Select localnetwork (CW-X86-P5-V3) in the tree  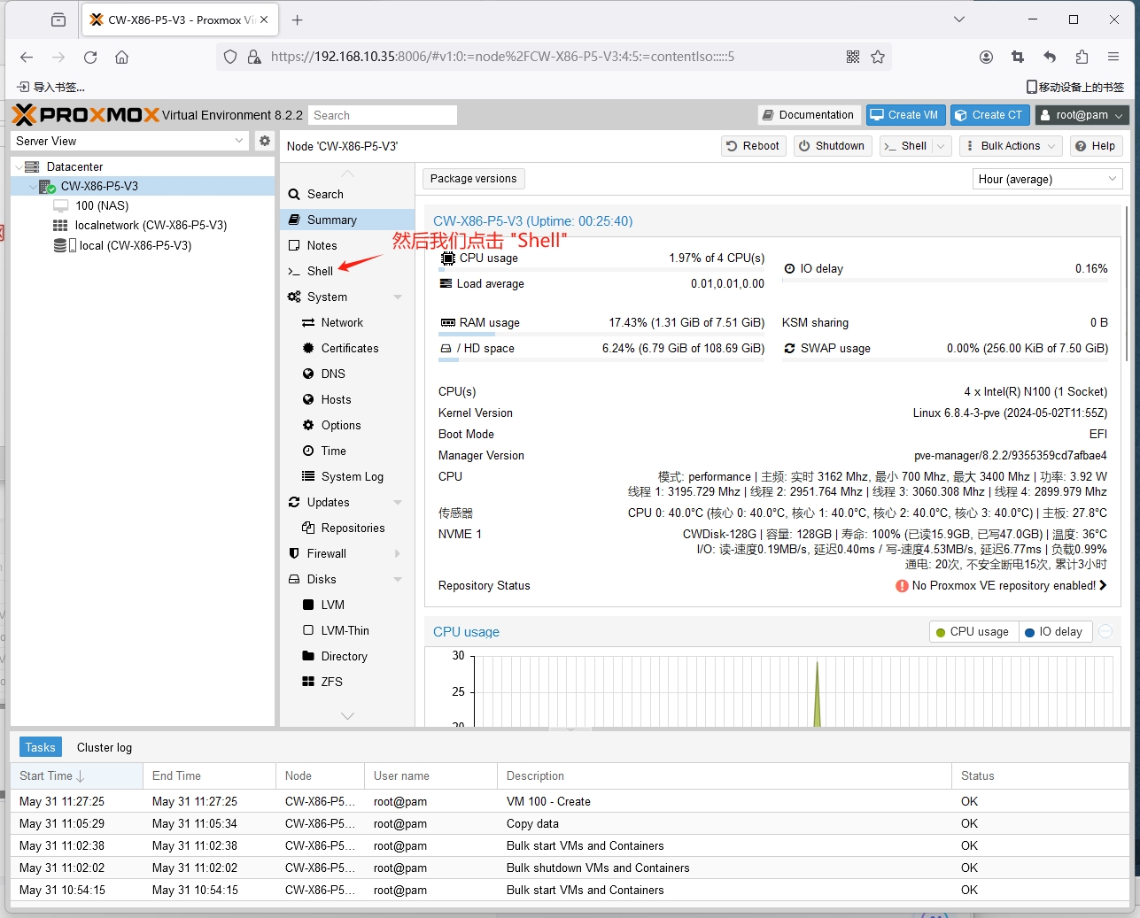coord(151,225)
